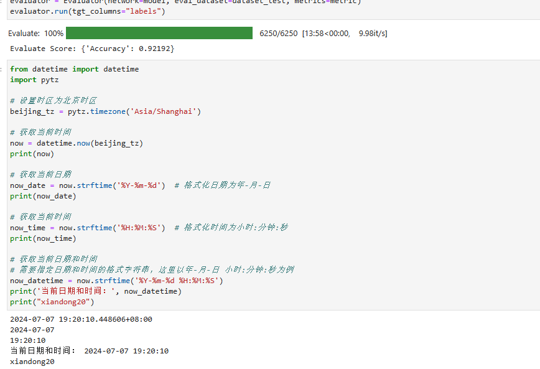Click the 'print(now_time)' line
This screenshot has height=369, width=540.
tap(43, 238)
